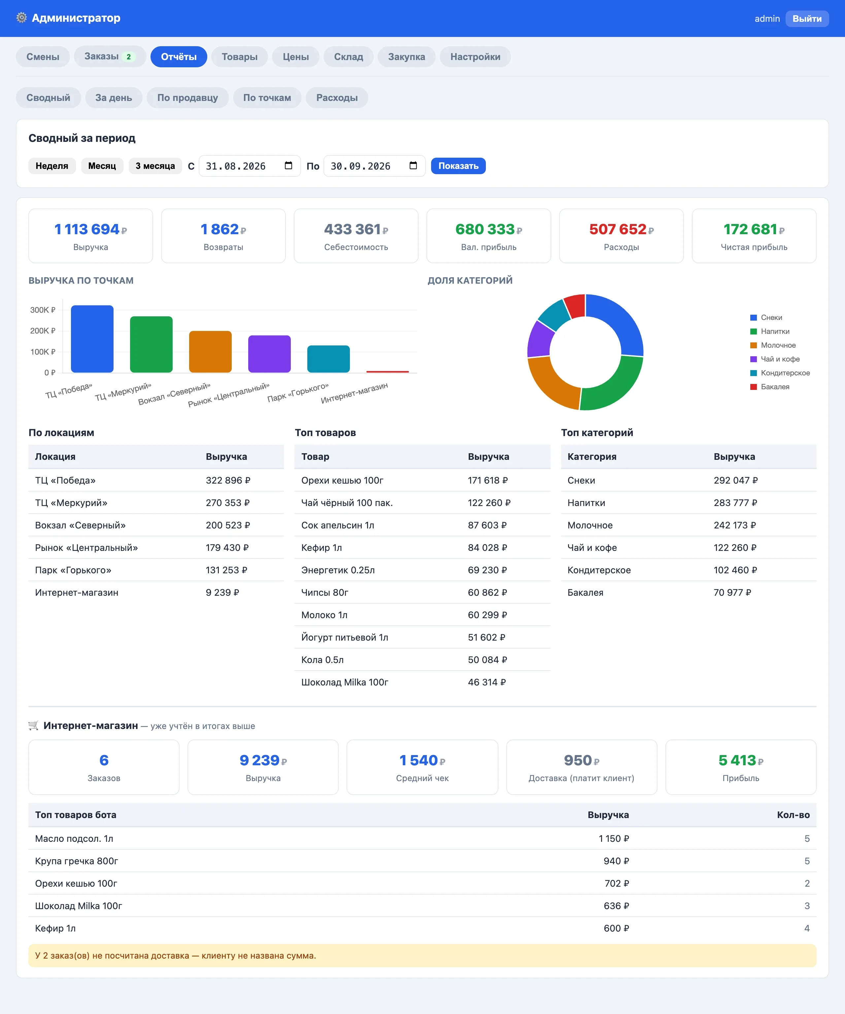Image resolution: width=845 pixels, height=1014 pixels.
Task: Switch to the Товары tab
Action: 240,56
